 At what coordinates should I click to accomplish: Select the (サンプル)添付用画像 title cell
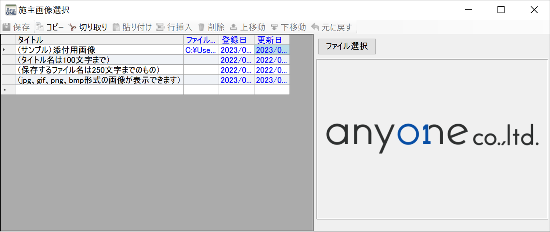click(x=99, y=50)
